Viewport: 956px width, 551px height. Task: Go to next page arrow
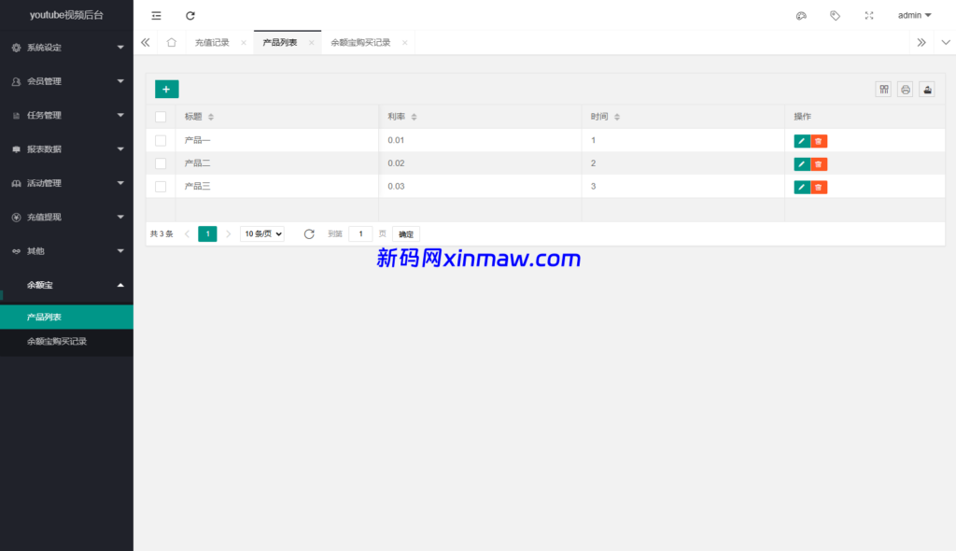[x=228, y=233]
